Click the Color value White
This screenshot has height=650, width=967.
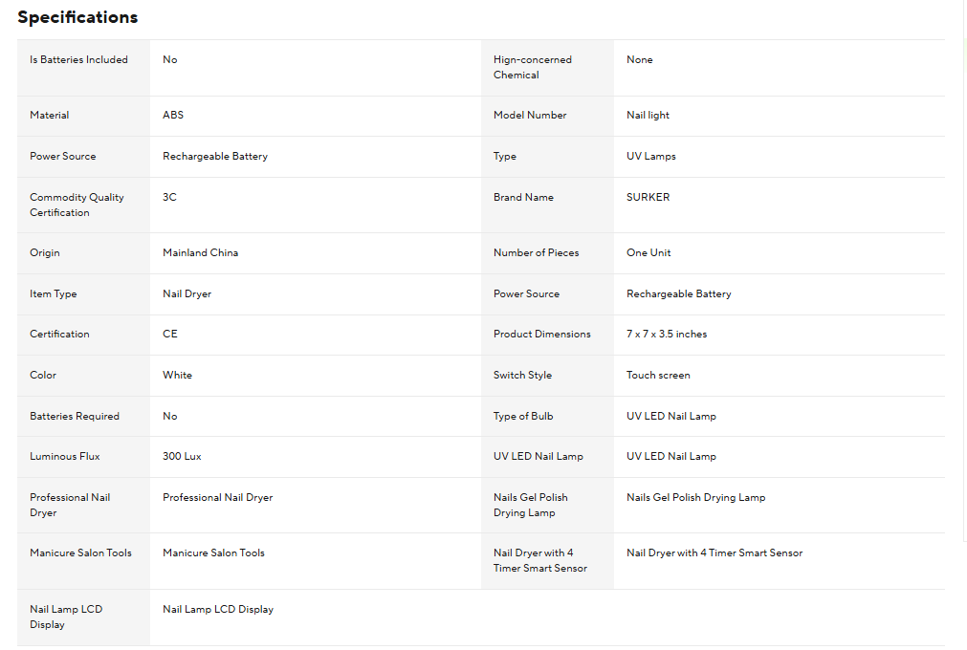point(177,376)
